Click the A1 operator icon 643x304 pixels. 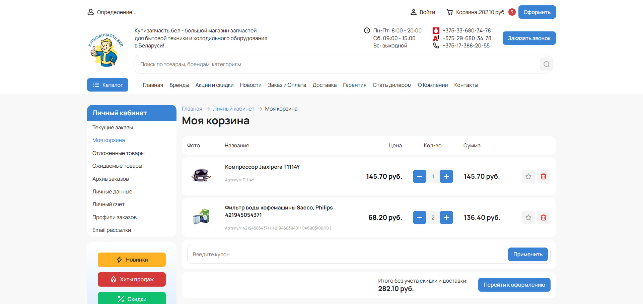click(x=436, y=38)
